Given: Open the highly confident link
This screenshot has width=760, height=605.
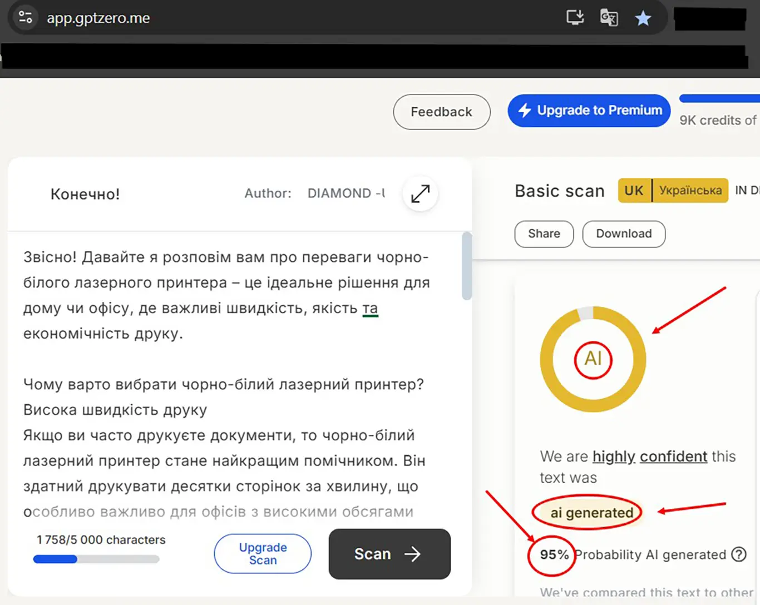Looking at the screenshot, I should coord(649,457).
